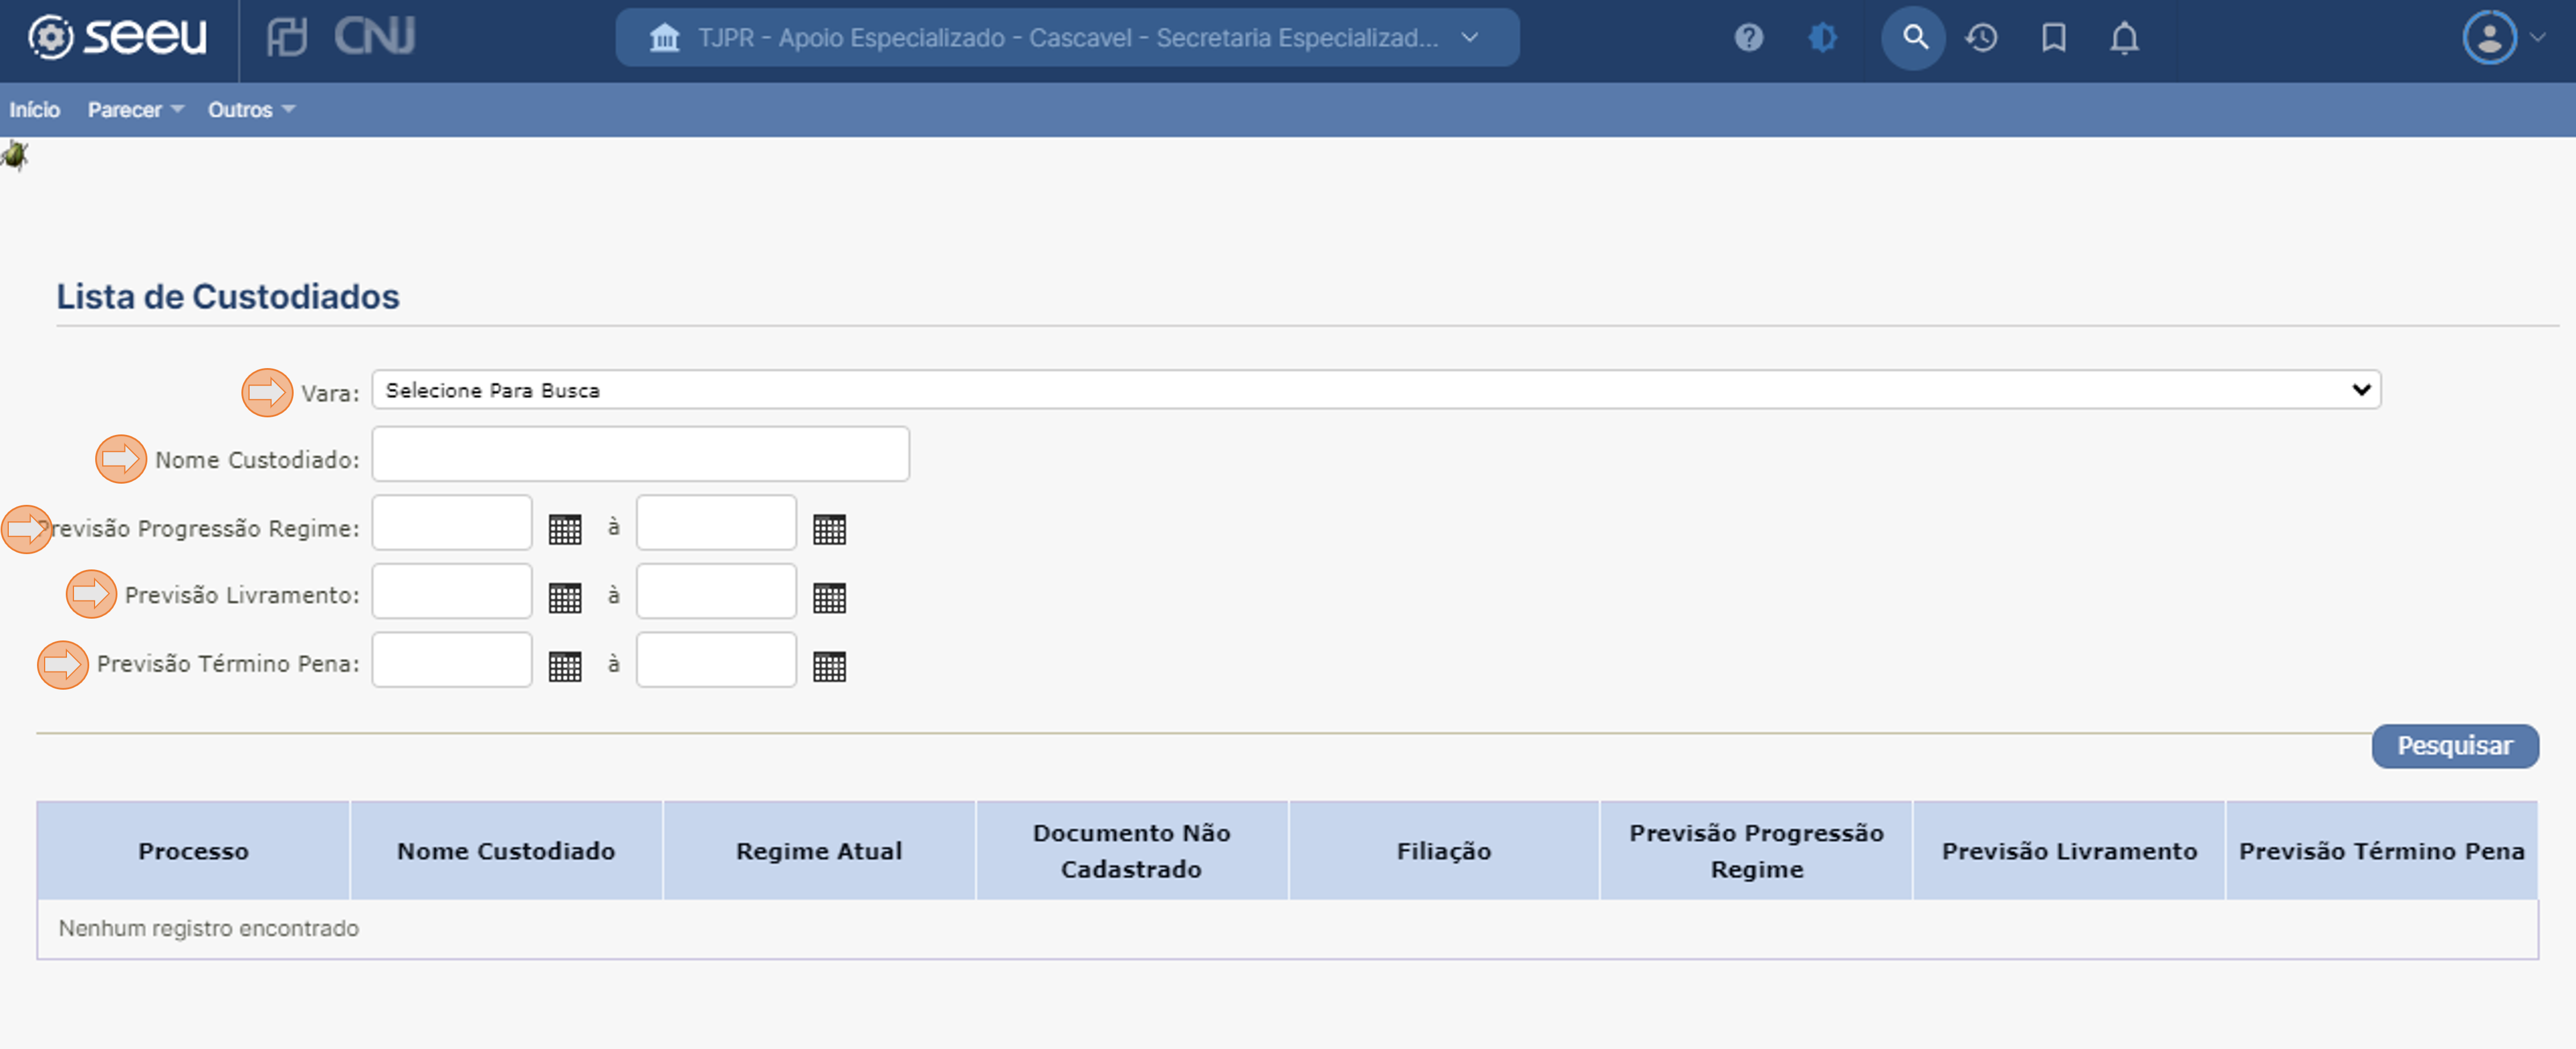
Task: Click the Lista de Custodiados heading
Action: 227,296
